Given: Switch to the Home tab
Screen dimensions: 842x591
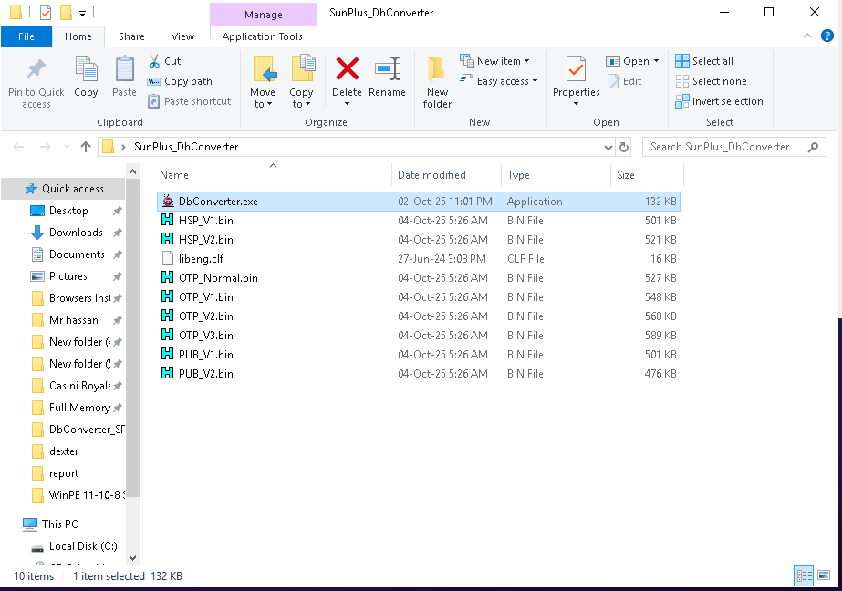Looking at the screenshot, I should (78, 36).
